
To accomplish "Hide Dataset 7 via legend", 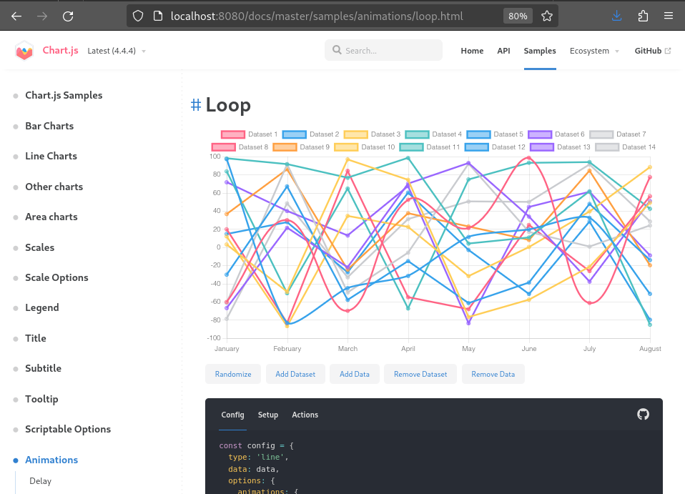I will tap(618, 134).
